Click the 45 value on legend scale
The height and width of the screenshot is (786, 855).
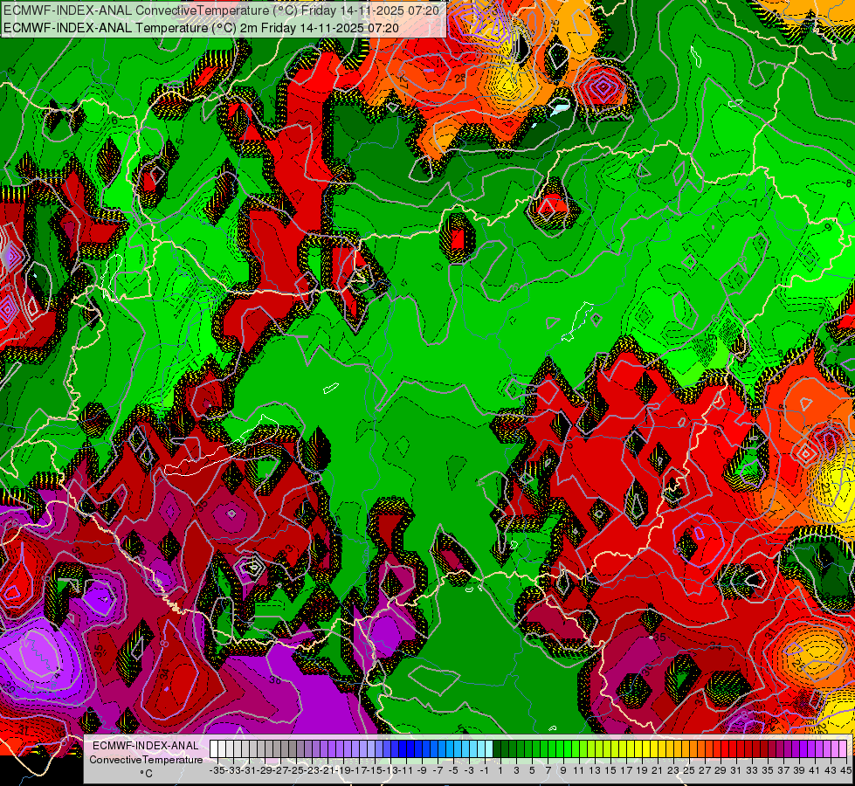click(845, 770)
